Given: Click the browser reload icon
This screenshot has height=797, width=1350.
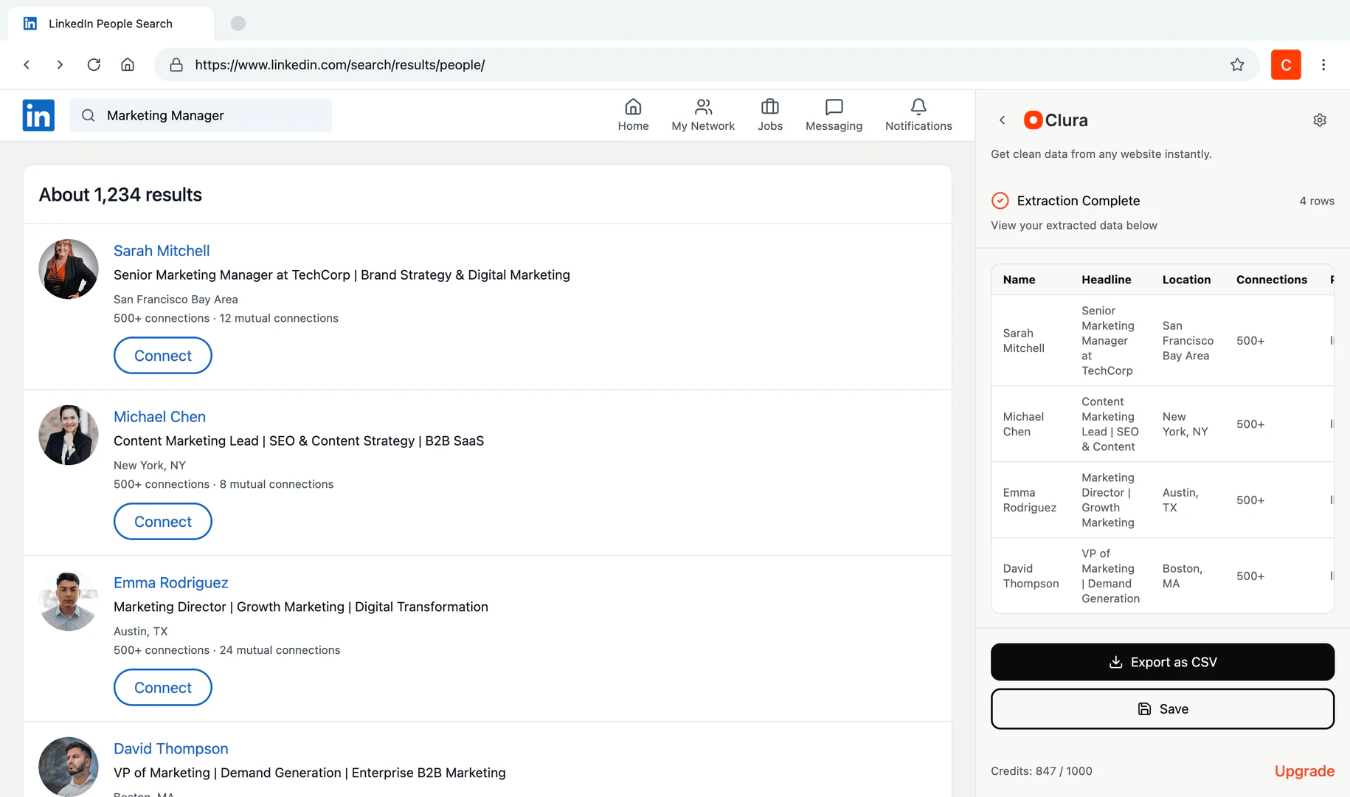Looking at the screenshot, I should (94, 64).
